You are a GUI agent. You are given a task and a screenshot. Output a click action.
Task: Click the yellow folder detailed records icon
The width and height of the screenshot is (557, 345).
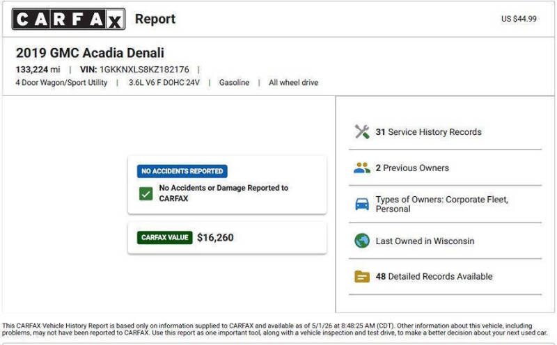point(362,277)
